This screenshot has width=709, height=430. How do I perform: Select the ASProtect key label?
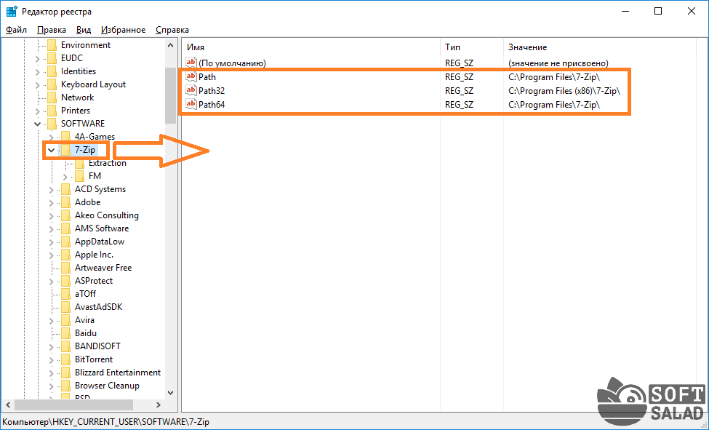click(x=94, y=281)
